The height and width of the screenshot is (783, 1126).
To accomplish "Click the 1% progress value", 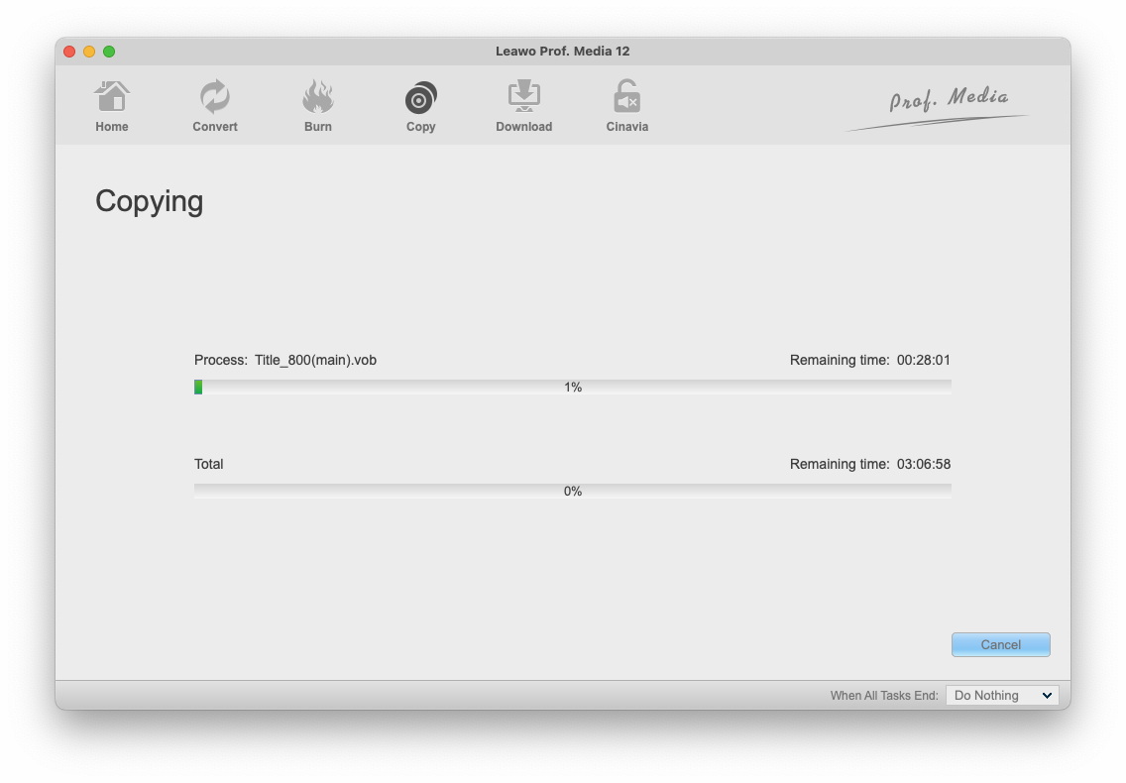I will click(572, 388).
